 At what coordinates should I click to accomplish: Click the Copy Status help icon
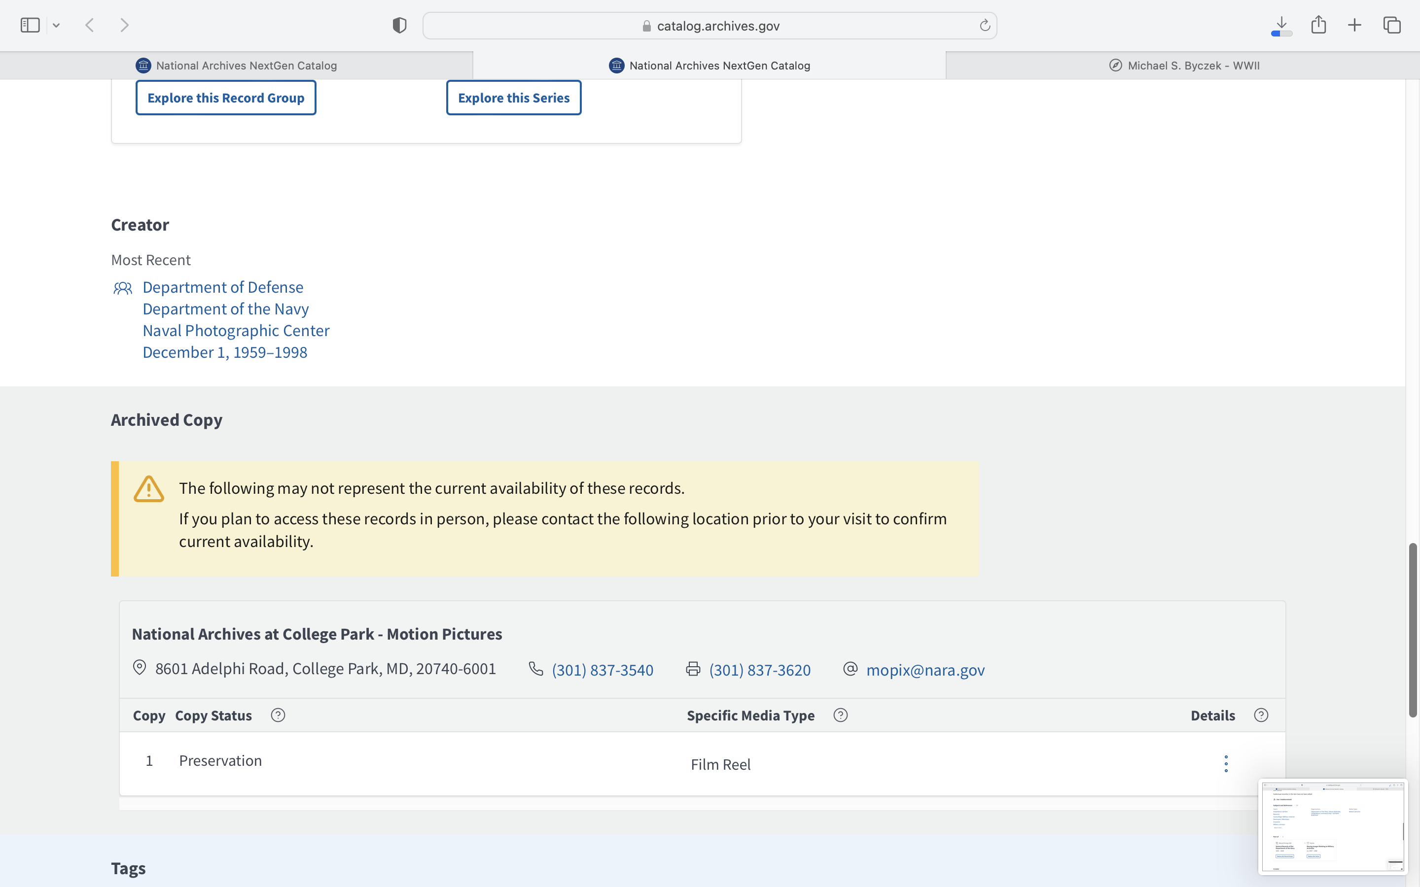pos(278,715)
